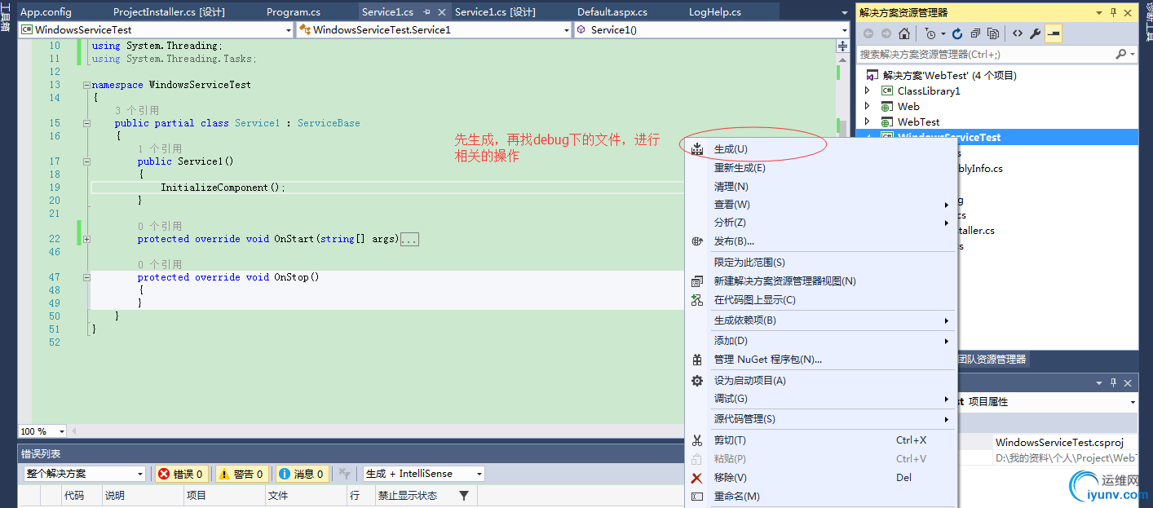The image size is (1153, 508).
Task: Switch to the App.config tab
Action: [46, 12]
